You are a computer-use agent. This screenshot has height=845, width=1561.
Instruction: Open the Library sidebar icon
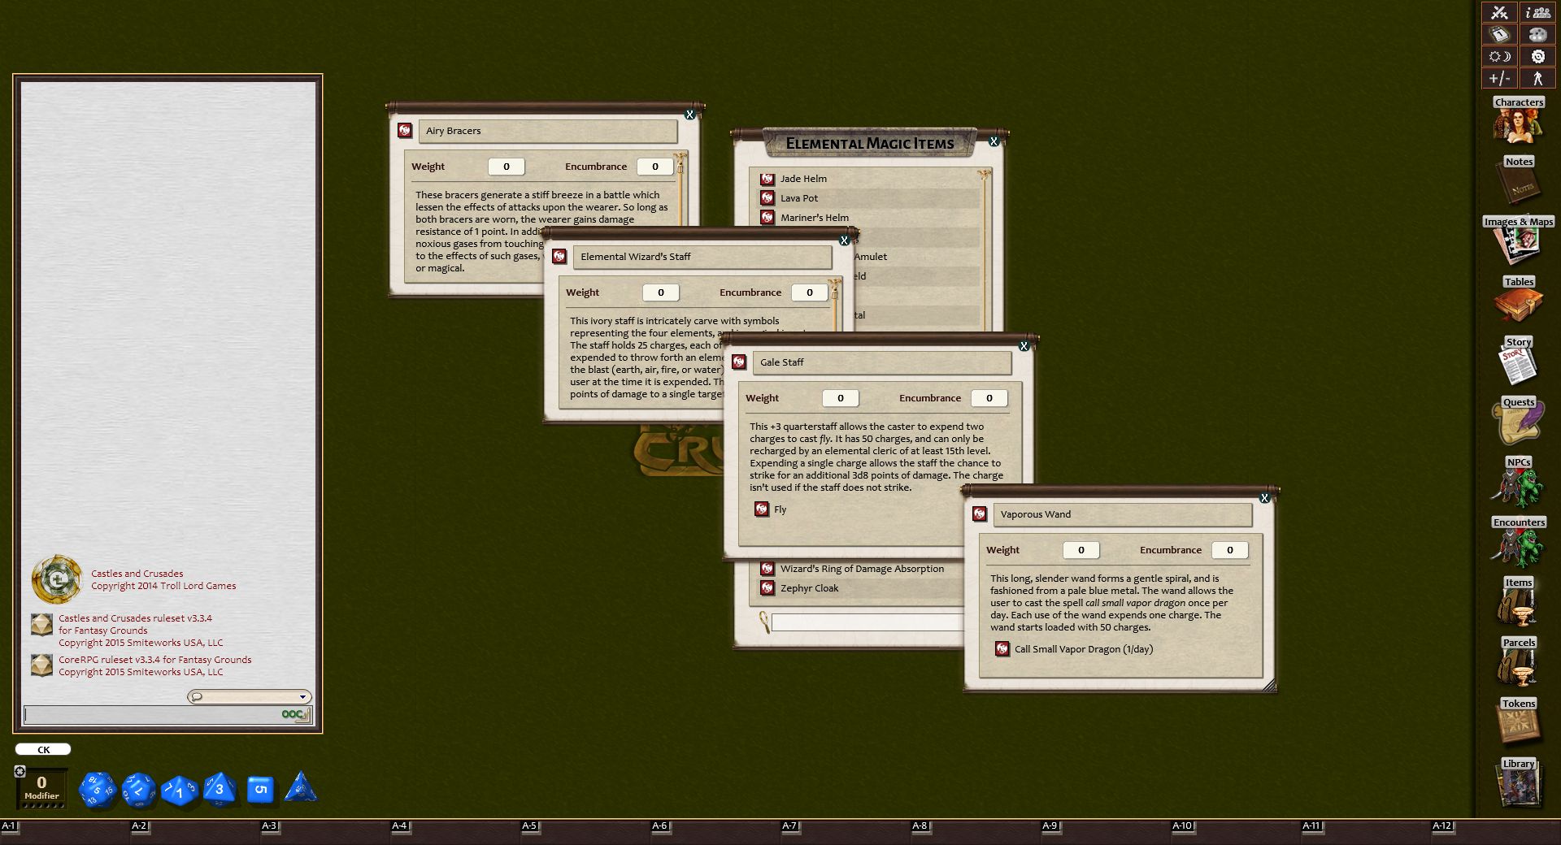(x=1517, y=784)
